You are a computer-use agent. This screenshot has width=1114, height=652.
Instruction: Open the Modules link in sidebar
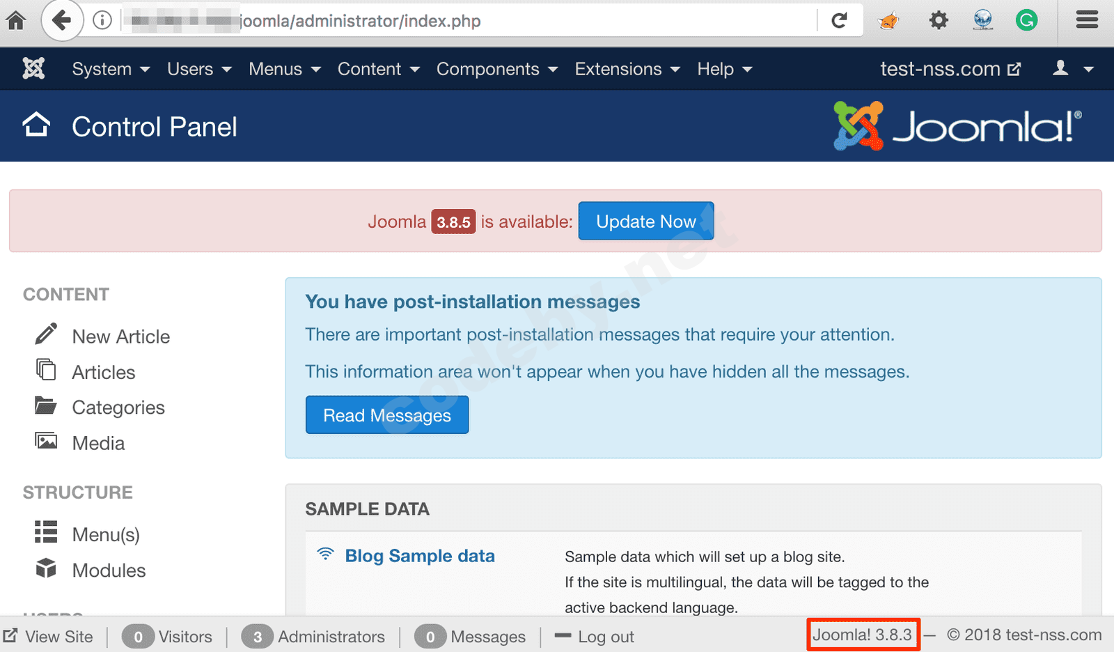[109, 570]
